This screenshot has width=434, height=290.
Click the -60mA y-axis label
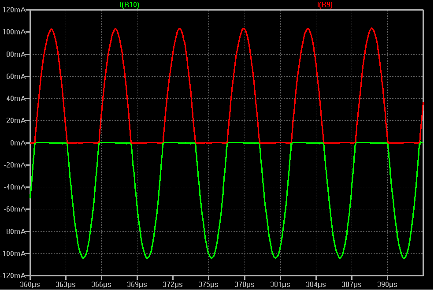(15, 209)
